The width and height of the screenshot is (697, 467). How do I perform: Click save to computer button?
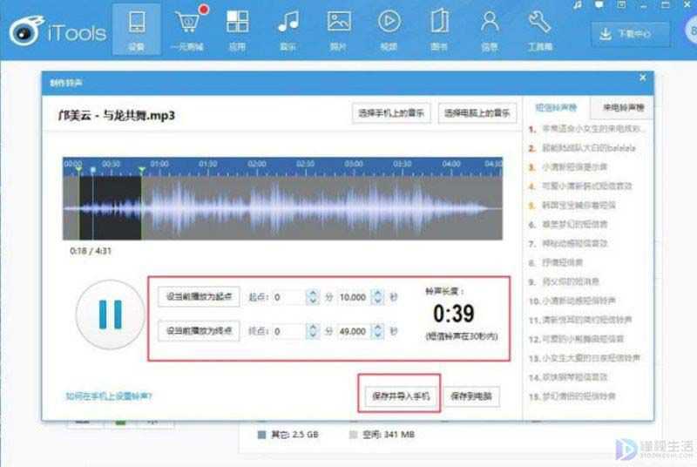471,396
